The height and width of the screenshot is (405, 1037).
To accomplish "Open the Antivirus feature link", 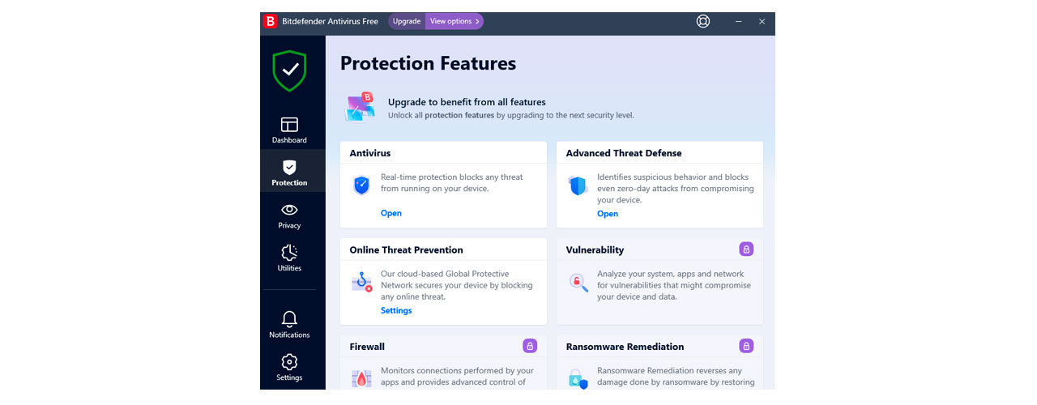I will 391,214.
